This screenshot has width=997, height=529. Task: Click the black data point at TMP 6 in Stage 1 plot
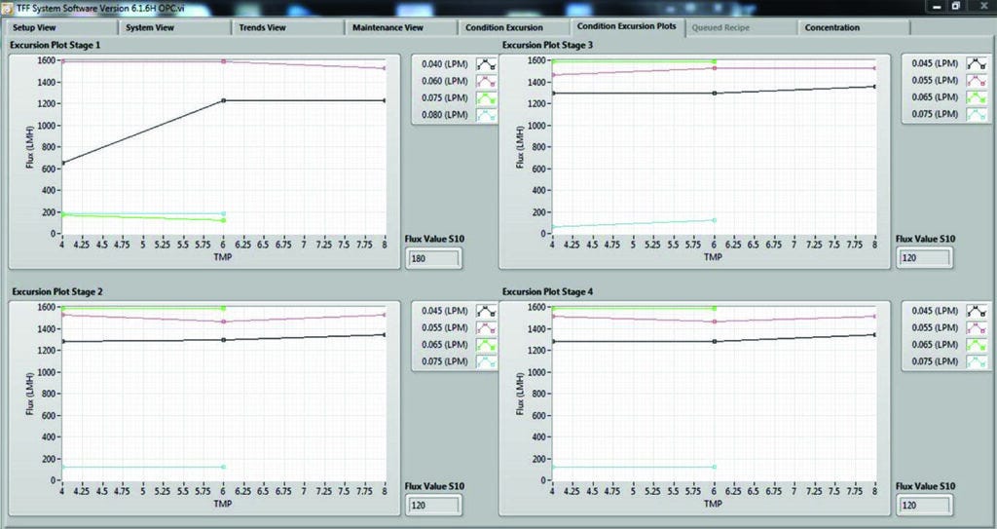pyautogui.click(x=224, y=100)
